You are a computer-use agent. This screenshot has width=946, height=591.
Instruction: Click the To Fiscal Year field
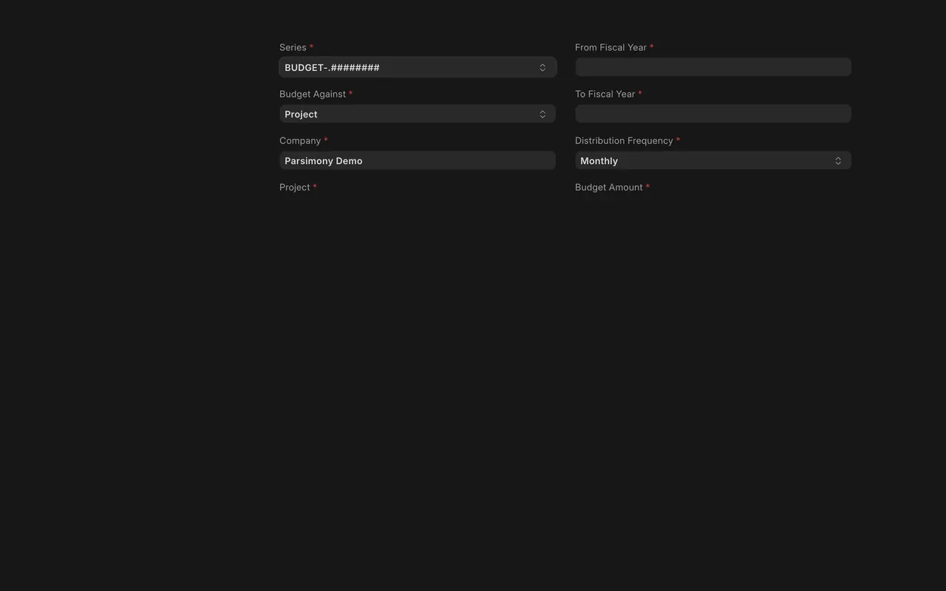(x=713, y=114)
